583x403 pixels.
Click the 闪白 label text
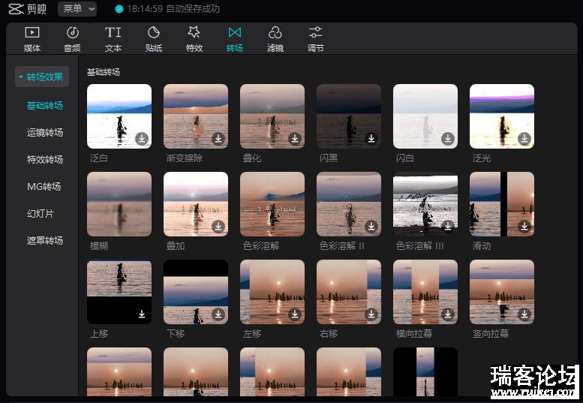405,158
